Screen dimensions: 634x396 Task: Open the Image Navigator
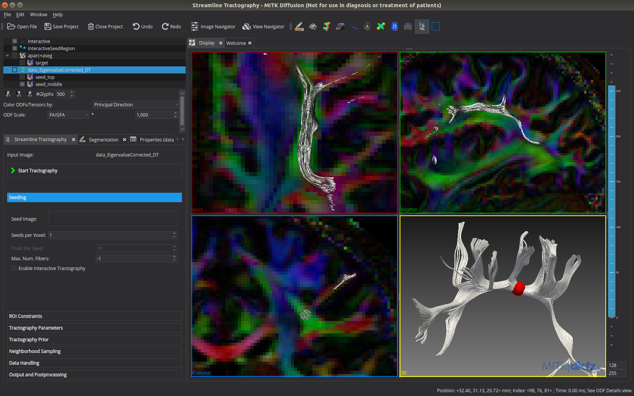point(213,26)
